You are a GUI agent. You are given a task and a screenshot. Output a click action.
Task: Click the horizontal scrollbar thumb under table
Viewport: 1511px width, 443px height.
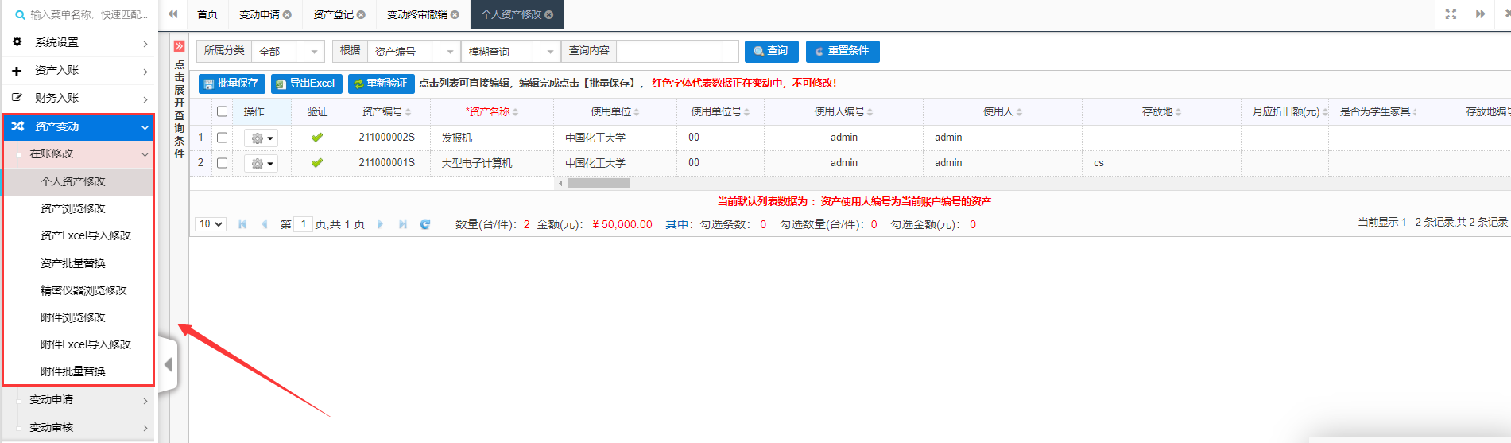[599, 183]
